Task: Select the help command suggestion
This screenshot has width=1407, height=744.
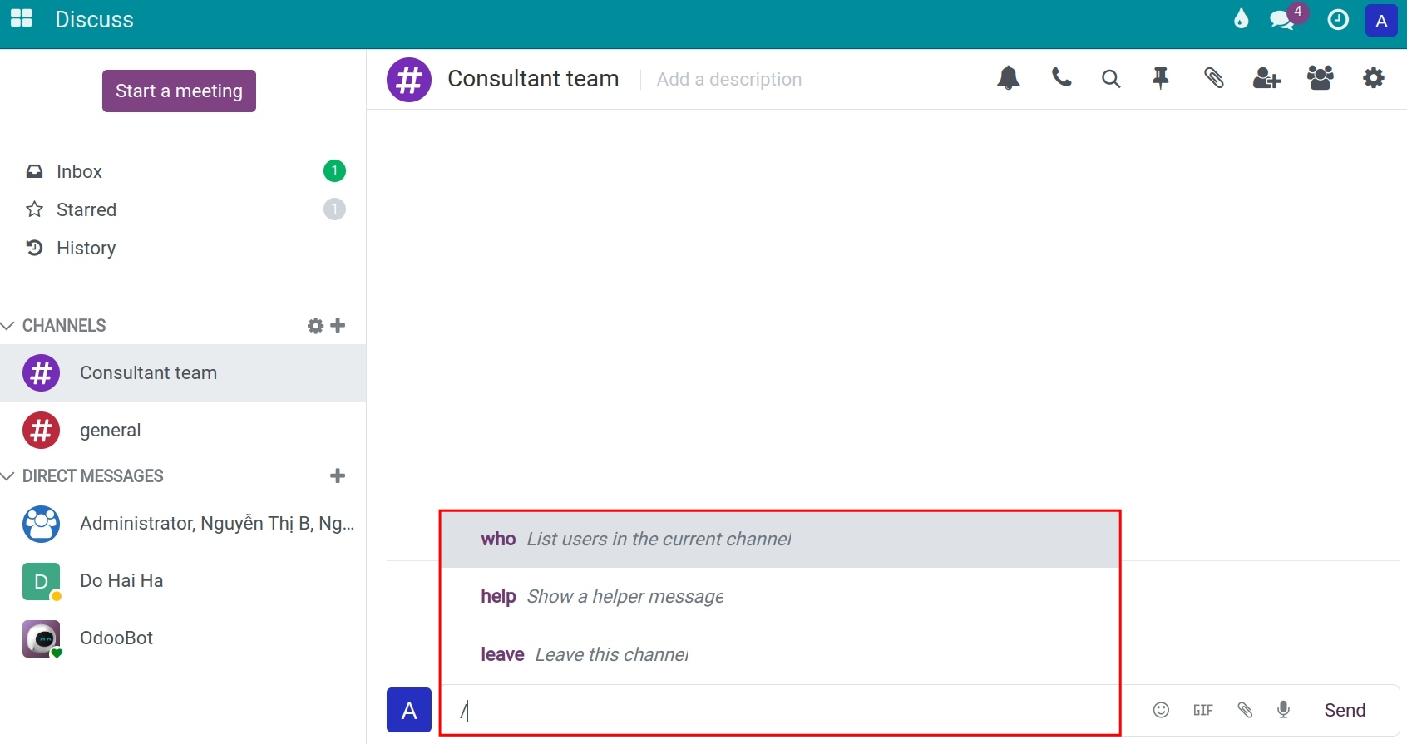Action: 780,597
